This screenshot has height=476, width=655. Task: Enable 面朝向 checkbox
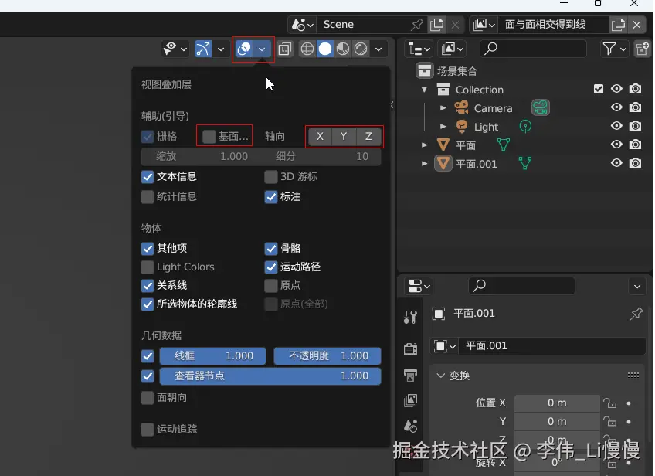click(148, 397)
